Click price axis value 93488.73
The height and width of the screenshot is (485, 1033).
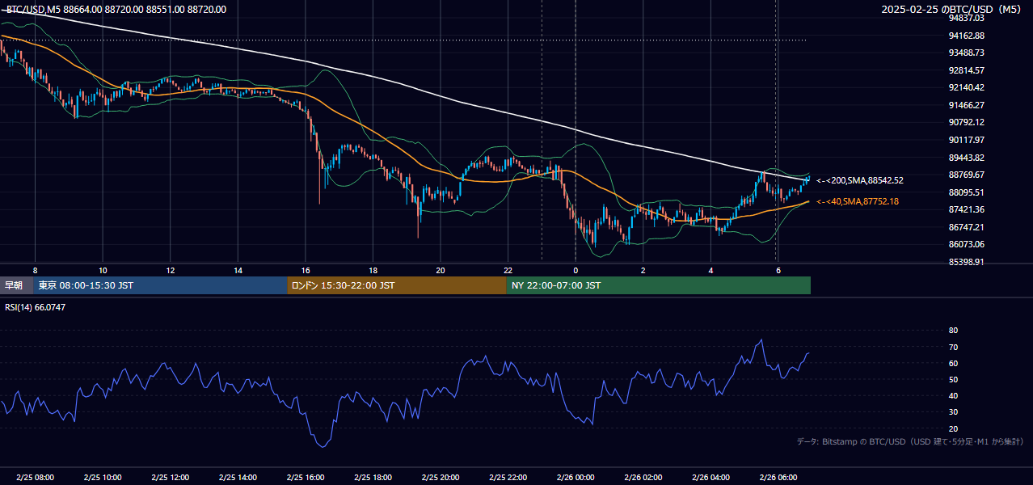pos(966,53)
